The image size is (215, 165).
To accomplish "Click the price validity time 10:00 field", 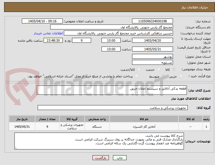I will (111, 49).
